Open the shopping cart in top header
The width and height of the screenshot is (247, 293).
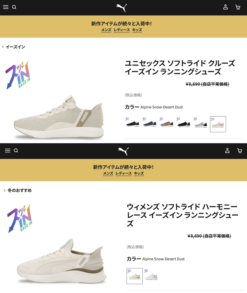[238, 7]
